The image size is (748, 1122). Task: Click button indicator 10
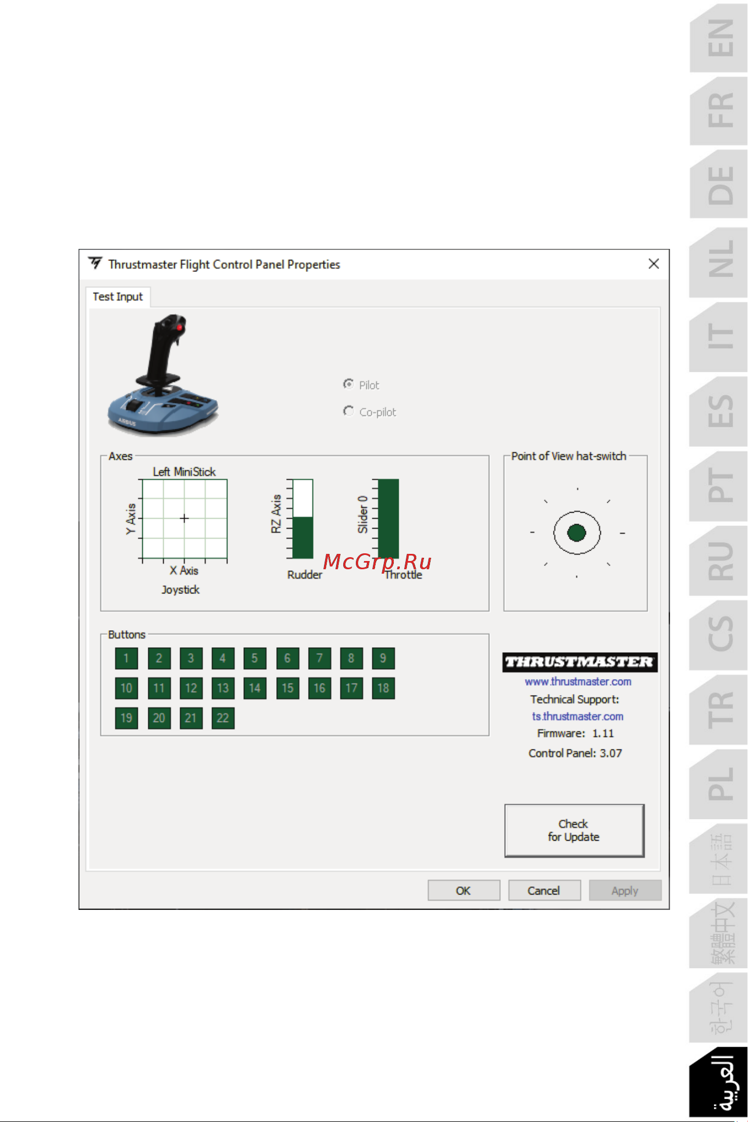(126, 688)
